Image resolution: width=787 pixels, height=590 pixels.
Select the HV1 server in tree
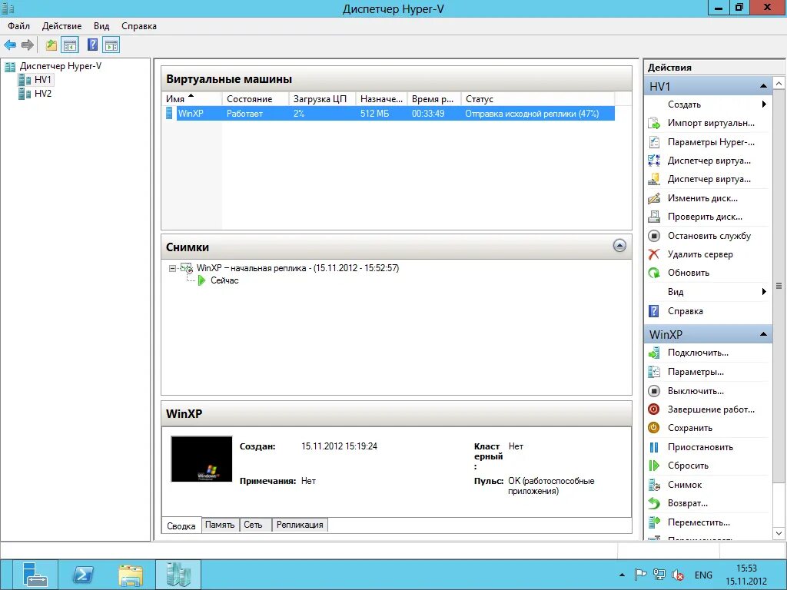[43, 80]
